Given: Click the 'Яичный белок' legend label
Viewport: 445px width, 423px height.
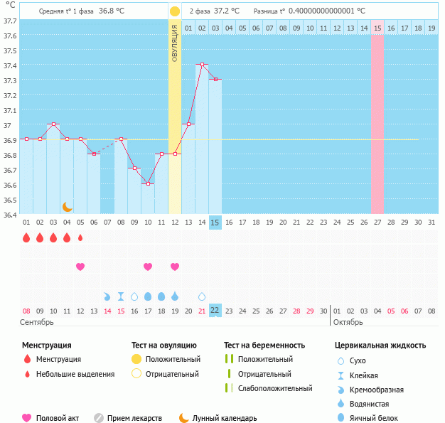Looking at the screenshot, I should [x=379, y=418].
